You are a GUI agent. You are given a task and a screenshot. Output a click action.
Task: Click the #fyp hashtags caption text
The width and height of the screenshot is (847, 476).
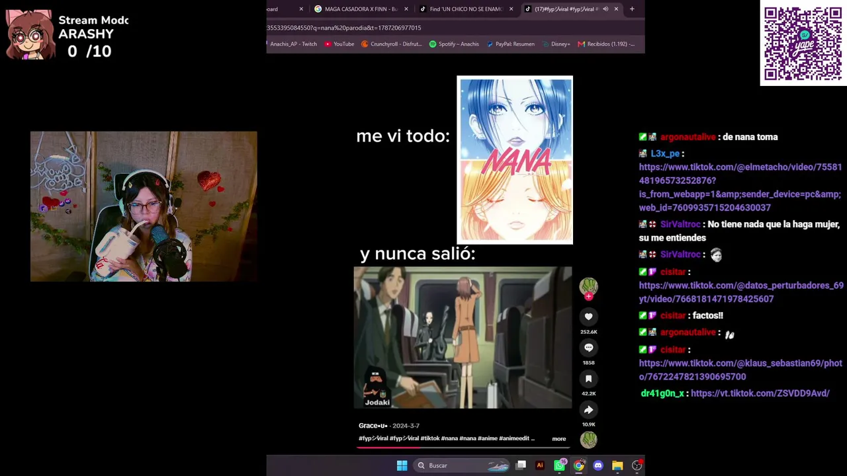click(x=447, y=439)
